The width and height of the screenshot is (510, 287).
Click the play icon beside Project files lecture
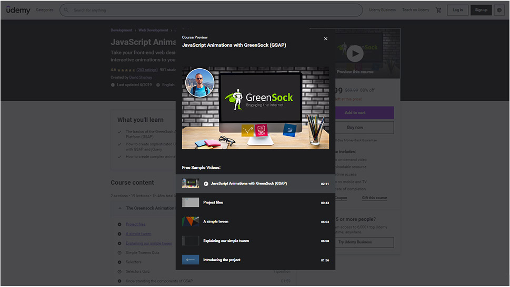(x=119, y=225)
